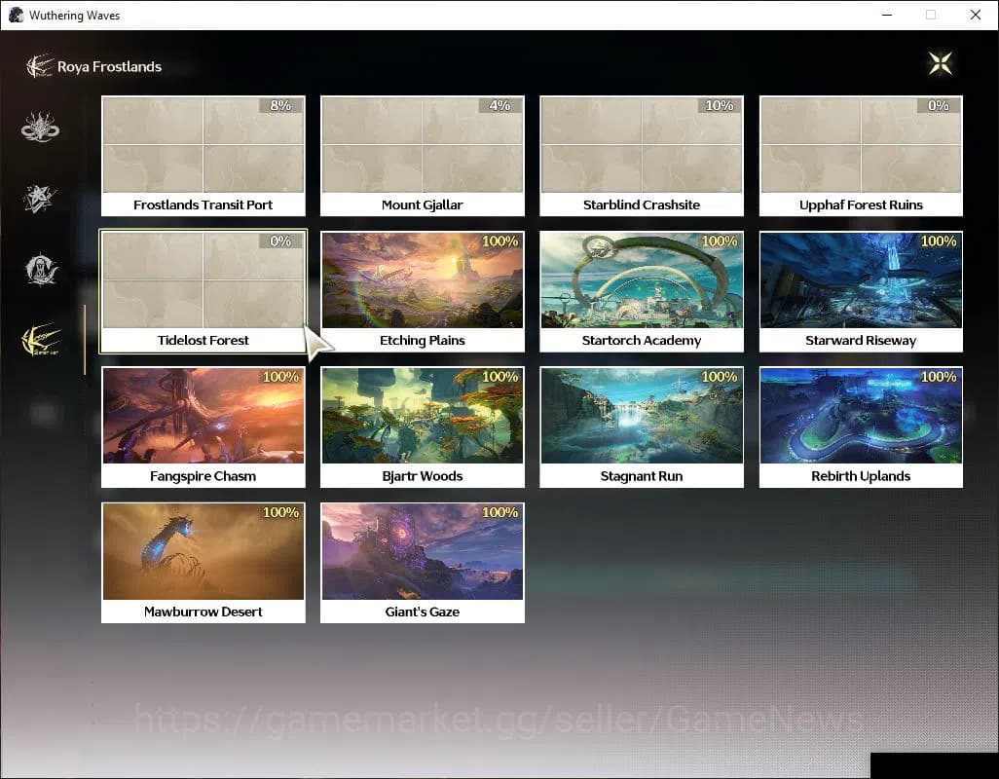999x779 pixels.
Task: Open Etching Plains thumbnail
Action: [423, 280]
